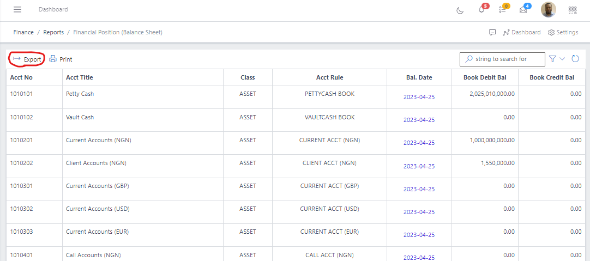590x261 pixels.
Task: Click CALL ACCT (NGN) rule cell
Action: (329, 254)
